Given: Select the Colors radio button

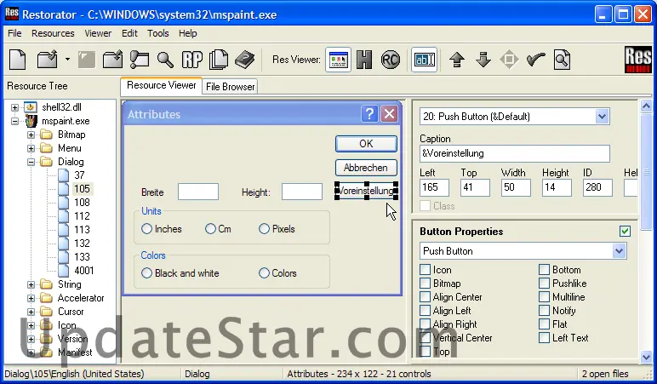Looking at the screenshot, I should (x=264, y=273).
